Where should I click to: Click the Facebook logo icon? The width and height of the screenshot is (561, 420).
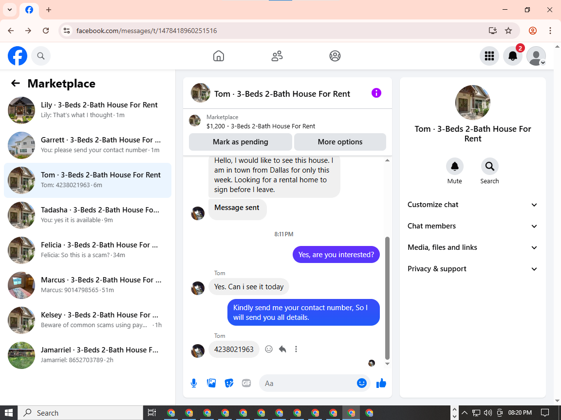18,56
